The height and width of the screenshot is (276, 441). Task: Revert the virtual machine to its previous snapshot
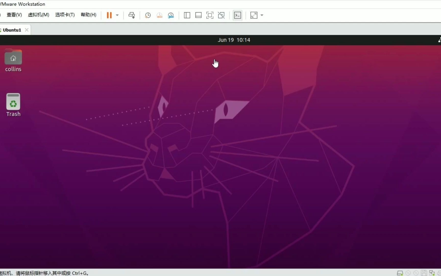pos(160,15)
